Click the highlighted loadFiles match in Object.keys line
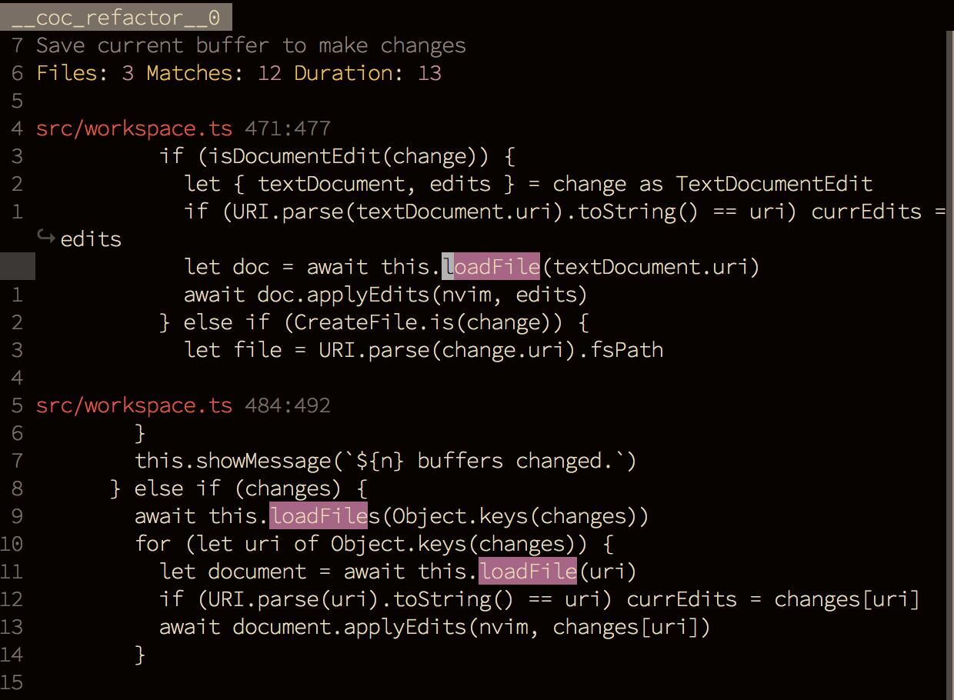Image resolution: width=954 pixels, height=700 pixels. (x=319, y=516)
